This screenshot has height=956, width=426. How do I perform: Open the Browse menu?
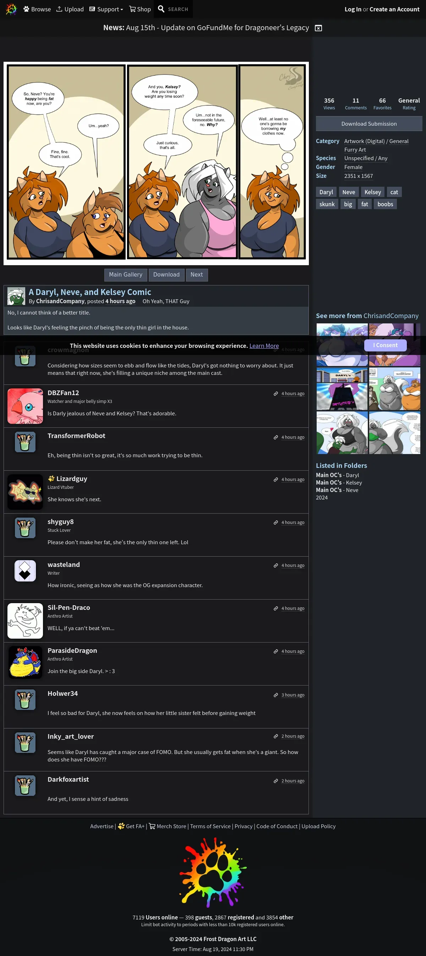(x=37, y=9)
